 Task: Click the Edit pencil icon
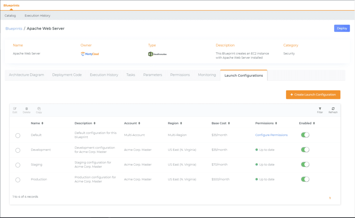point(15,109)
